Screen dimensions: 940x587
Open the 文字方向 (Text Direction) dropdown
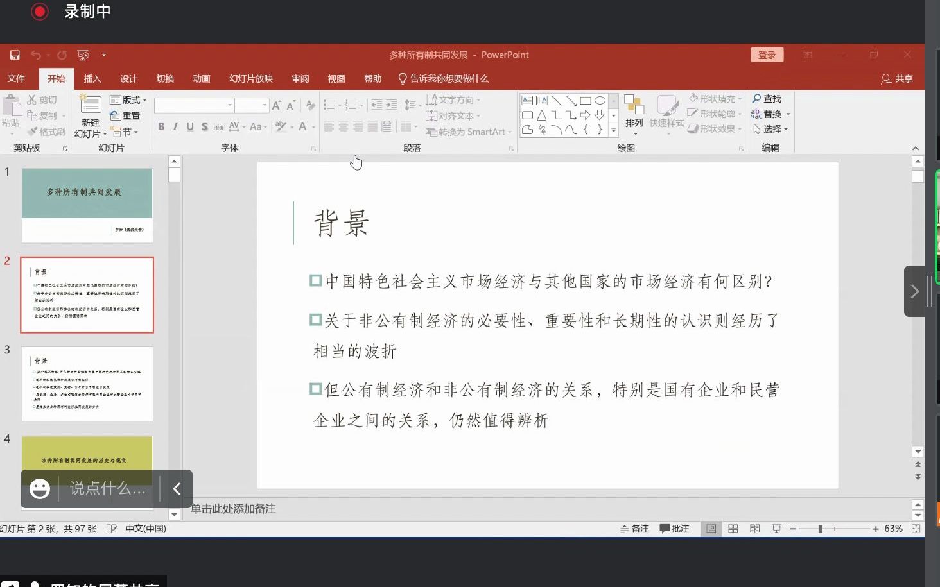(453, 100)
